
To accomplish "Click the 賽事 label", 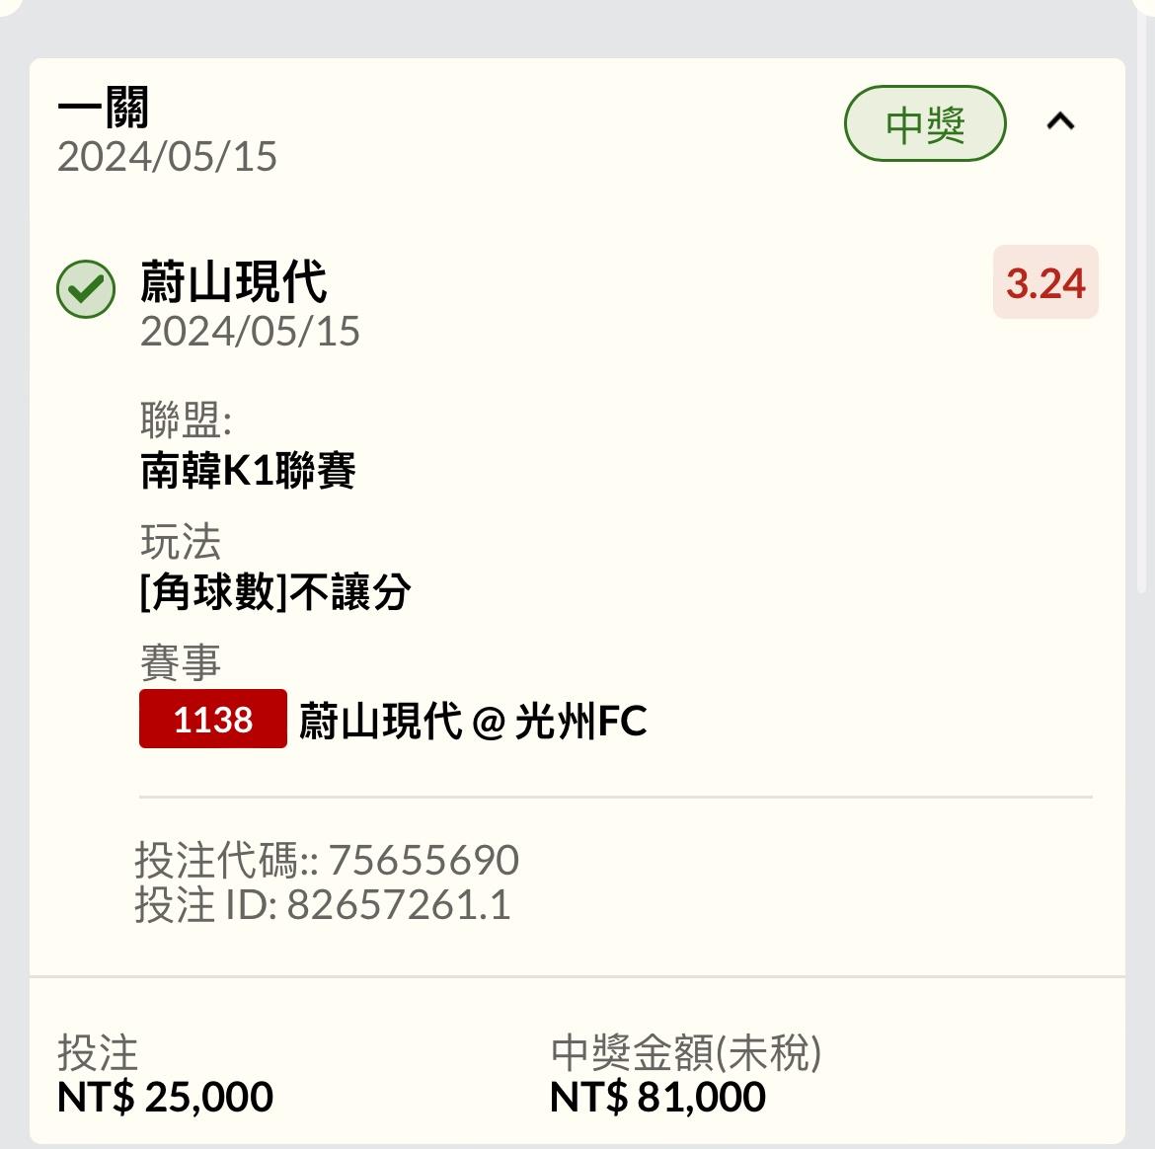I will click(x=181, y=662).
